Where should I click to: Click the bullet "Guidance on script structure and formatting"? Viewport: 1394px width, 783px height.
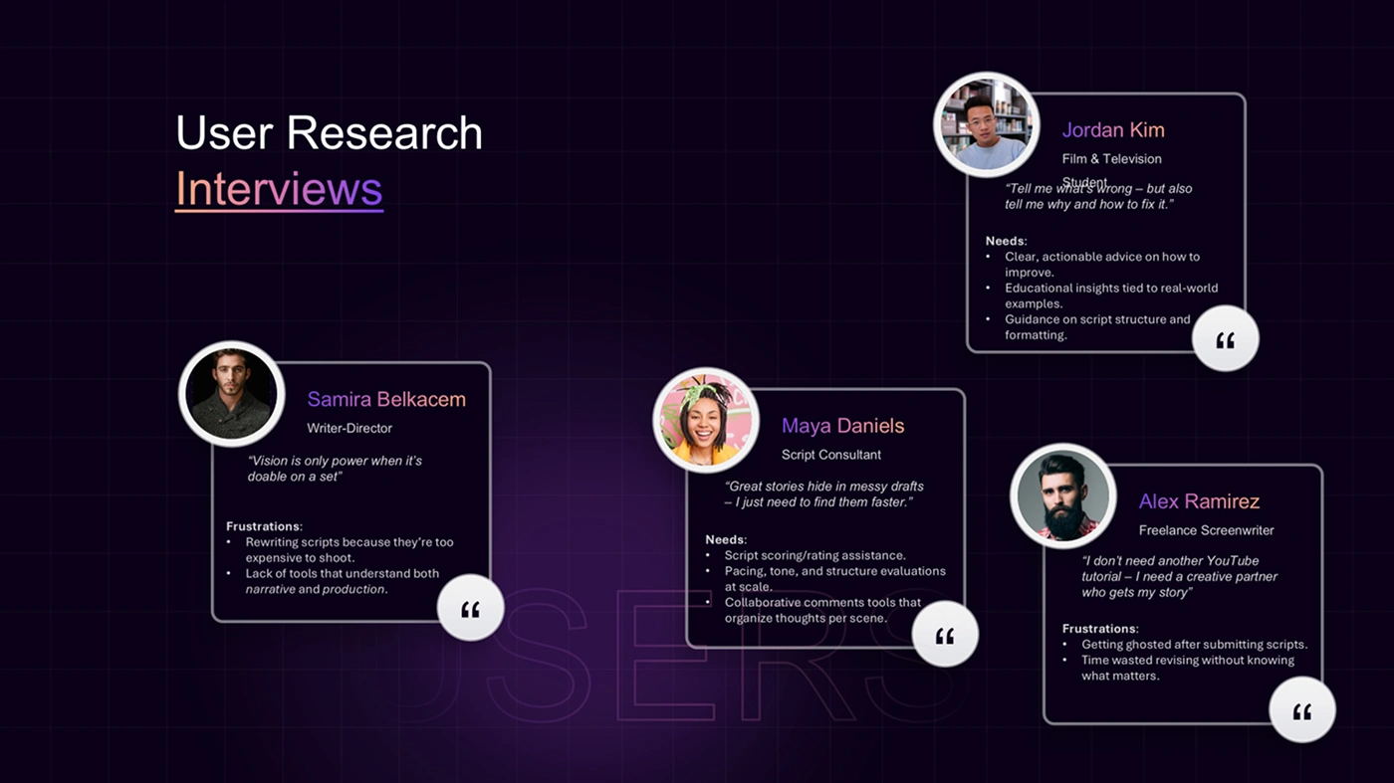pos(1097,327)
